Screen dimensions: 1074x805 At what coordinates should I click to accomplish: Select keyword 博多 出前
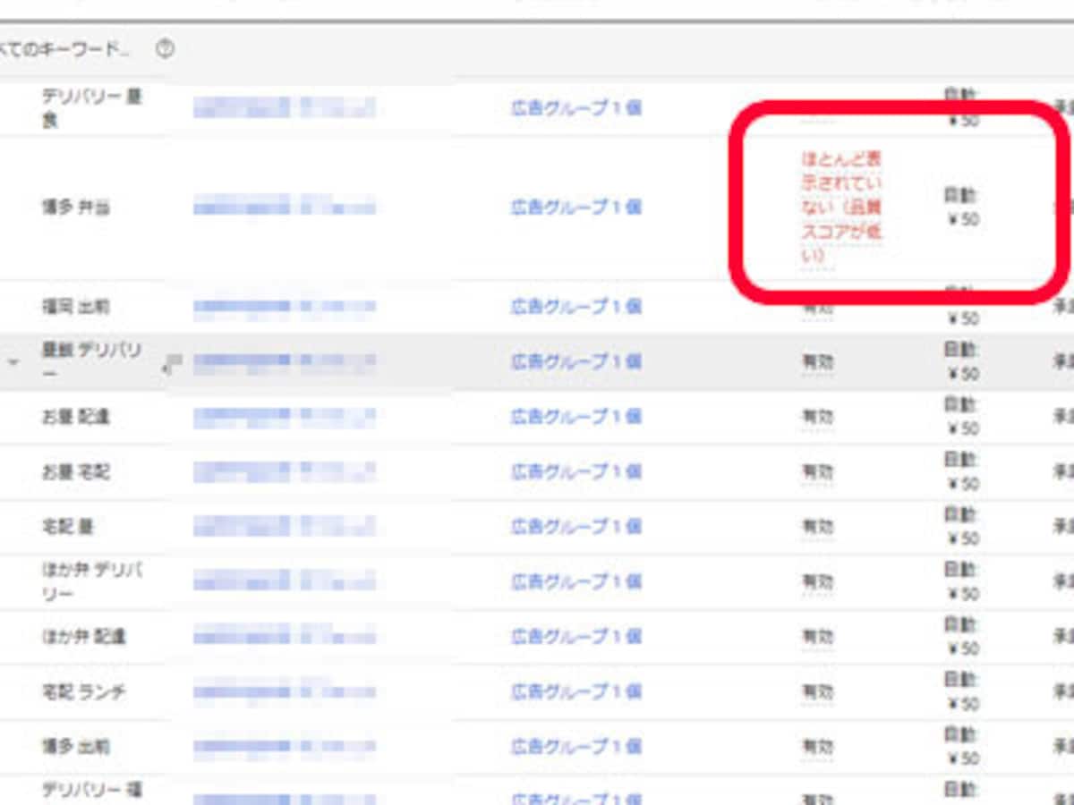(x=77, y=747)
